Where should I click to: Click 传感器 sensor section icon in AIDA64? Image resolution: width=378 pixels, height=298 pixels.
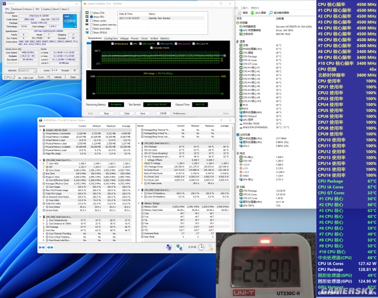(238, 23)
